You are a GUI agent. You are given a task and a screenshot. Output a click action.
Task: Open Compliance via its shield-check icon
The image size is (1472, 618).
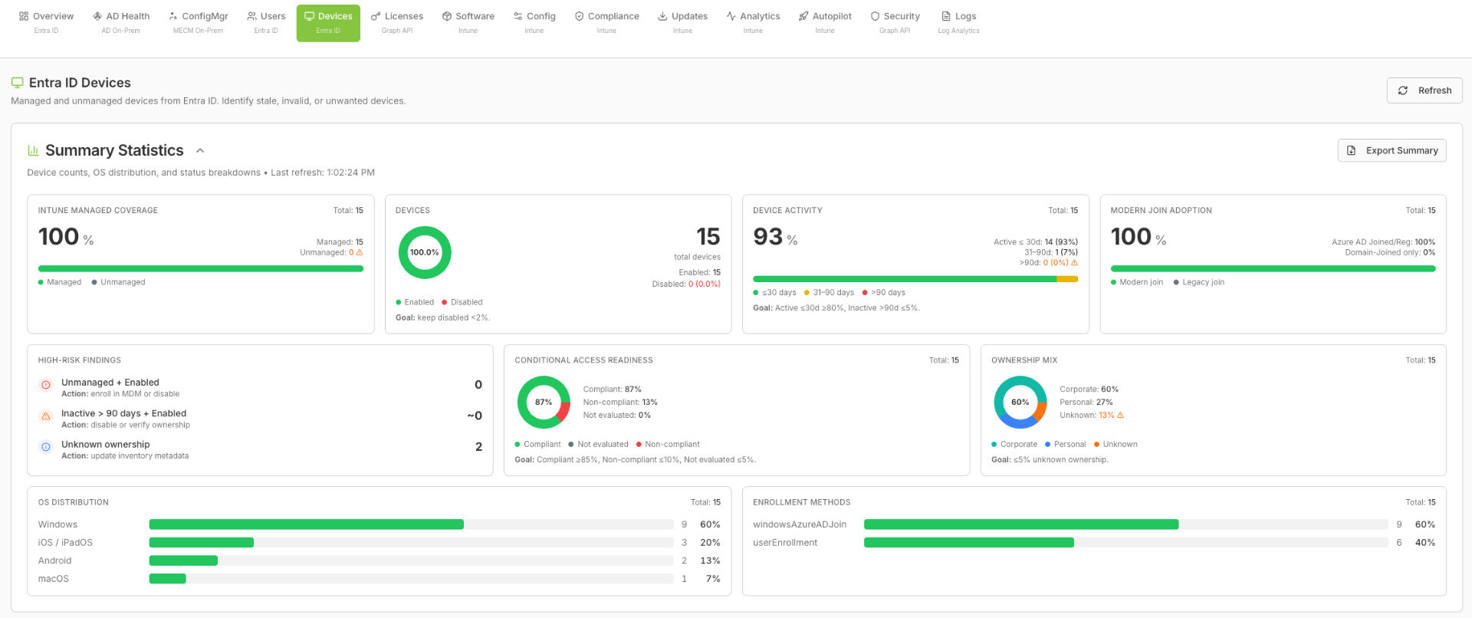(580, 16)
